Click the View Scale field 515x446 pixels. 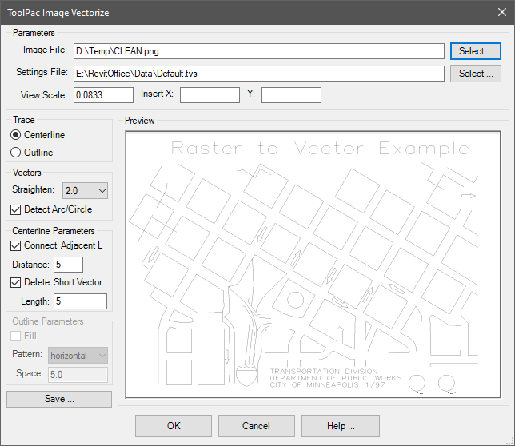(103, 95)
